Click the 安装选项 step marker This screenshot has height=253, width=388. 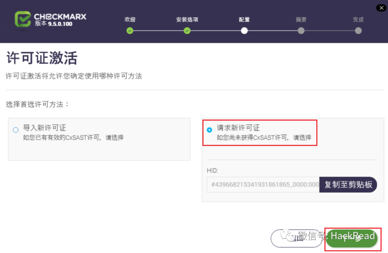tap(187, 31)
